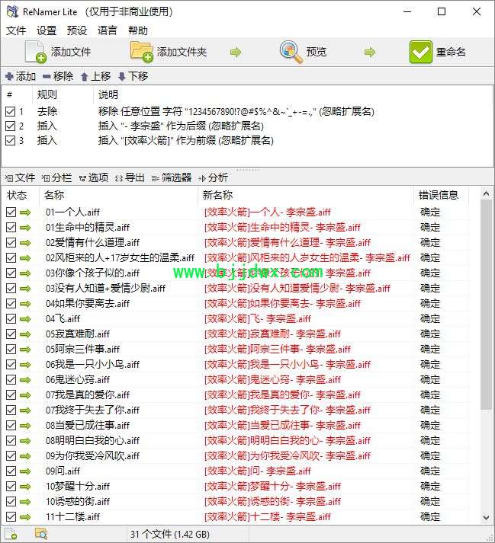Open the 预设 (presets) menu
This screenshot has height=543, width=495.
[77, 30]
